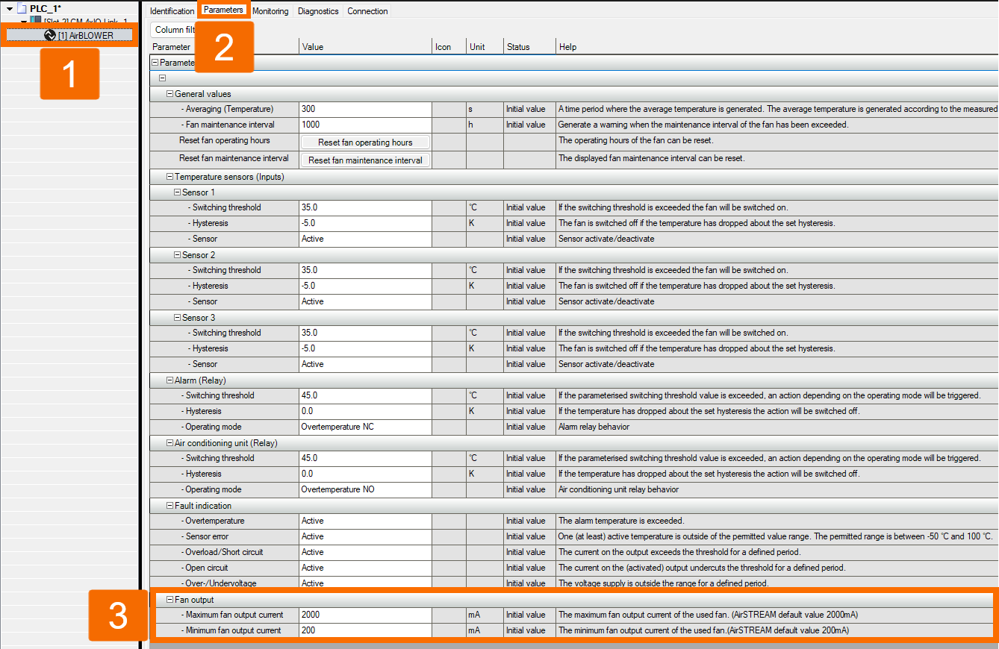Click the Unit column header

485,47
